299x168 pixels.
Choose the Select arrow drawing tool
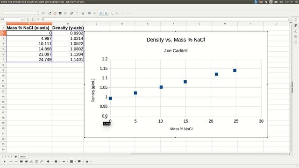[x=5, y=161]
